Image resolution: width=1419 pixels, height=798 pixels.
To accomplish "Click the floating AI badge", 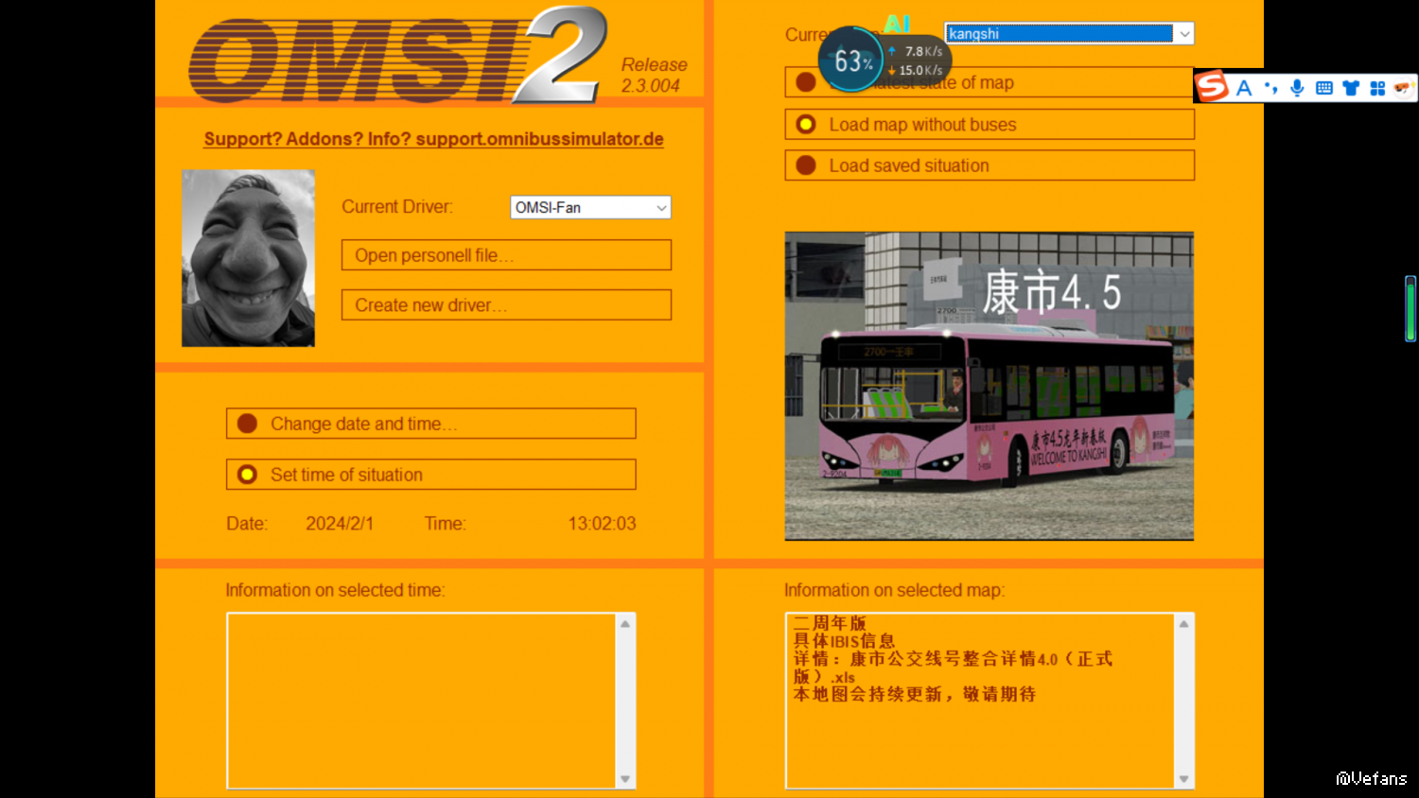I will point(897,24).
